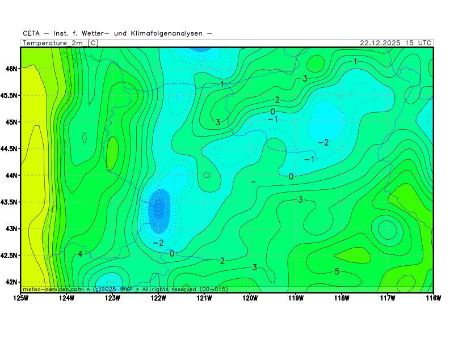Image resolution: width=454 pixels, height=340 pixels.
Task: Click the 43.5N latitude axis label
Action: pyautogui.click(x=10, y=202)
